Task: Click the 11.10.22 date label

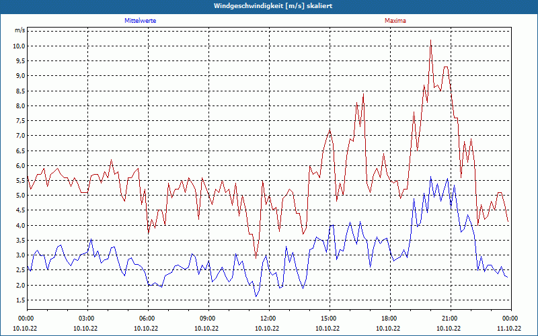Action: click(509, 328)
